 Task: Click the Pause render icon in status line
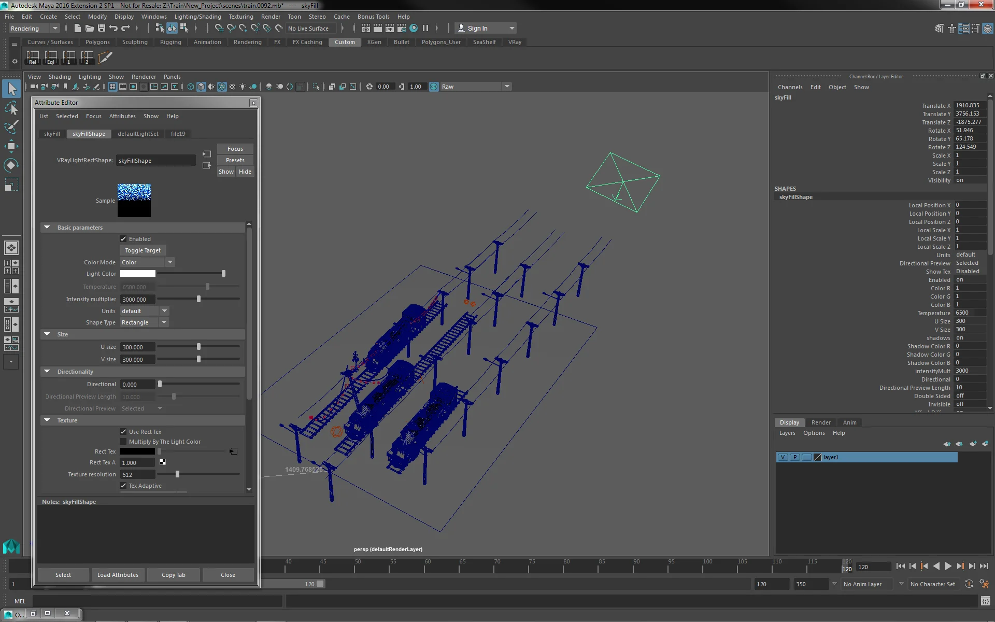425,29
